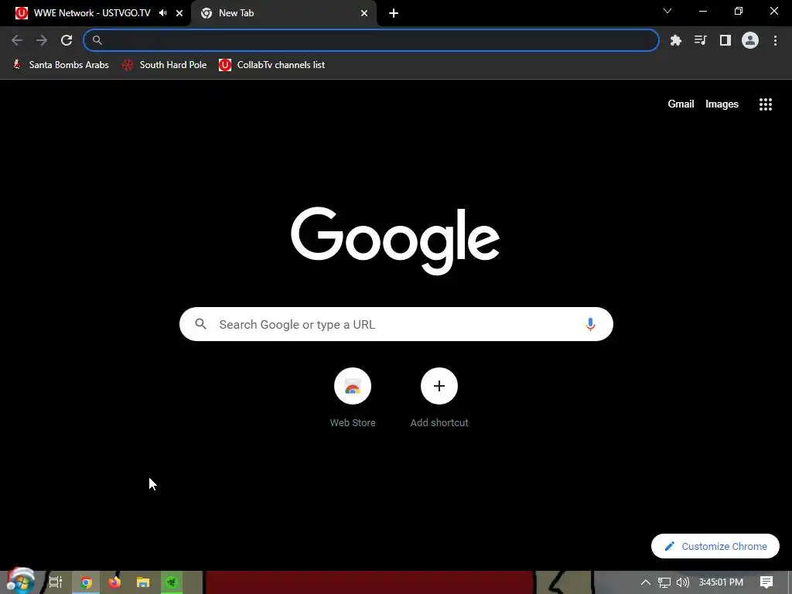Screen dimensions: 792x594
Task: Open the Extensions puzzle icon
Action: click(x=676, y=40)
